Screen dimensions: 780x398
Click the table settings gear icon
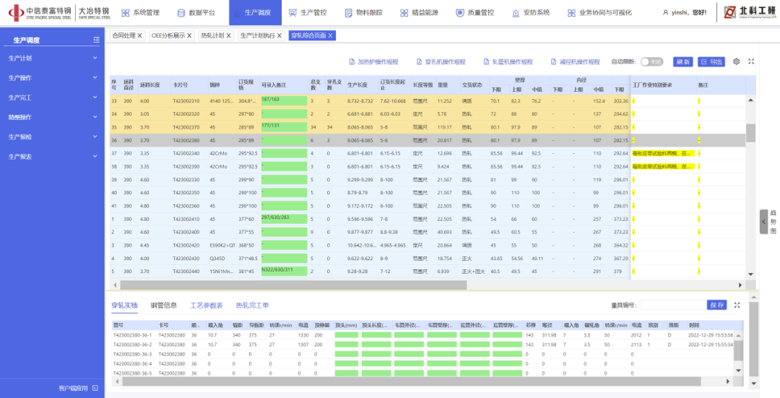tap(737, 62)
